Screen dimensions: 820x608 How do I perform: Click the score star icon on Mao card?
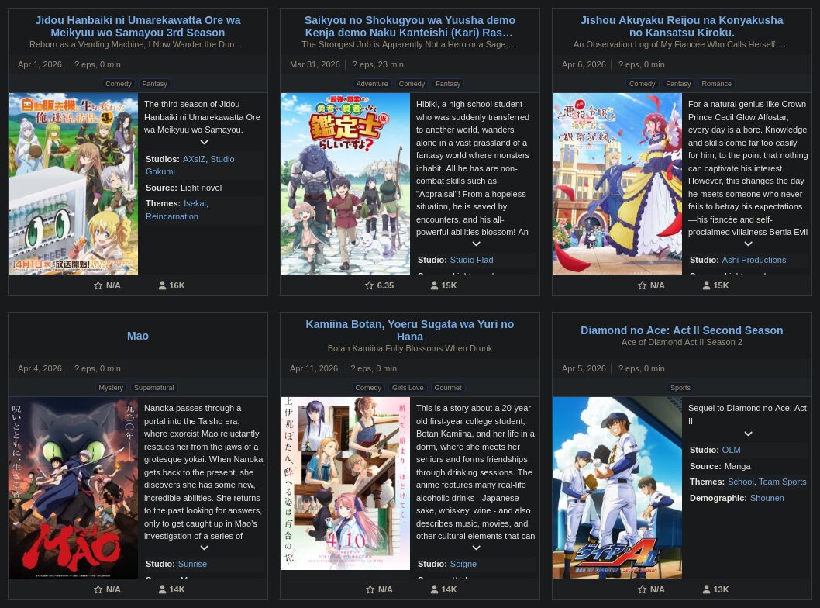[x=98, y=589]
